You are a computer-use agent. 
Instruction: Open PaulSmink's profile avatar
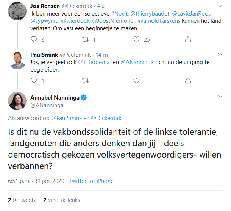click(x=17, y=59)
